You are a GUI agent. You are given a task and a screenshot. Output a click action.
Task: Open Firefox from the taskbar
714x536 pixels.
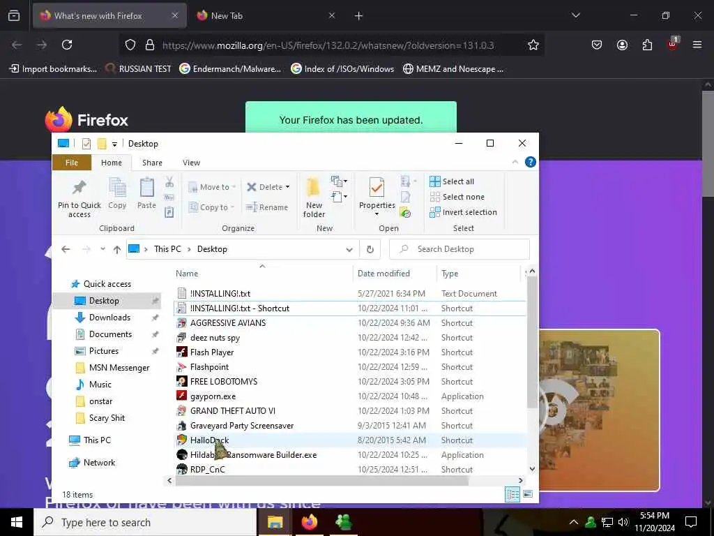(x=309, y=522)
